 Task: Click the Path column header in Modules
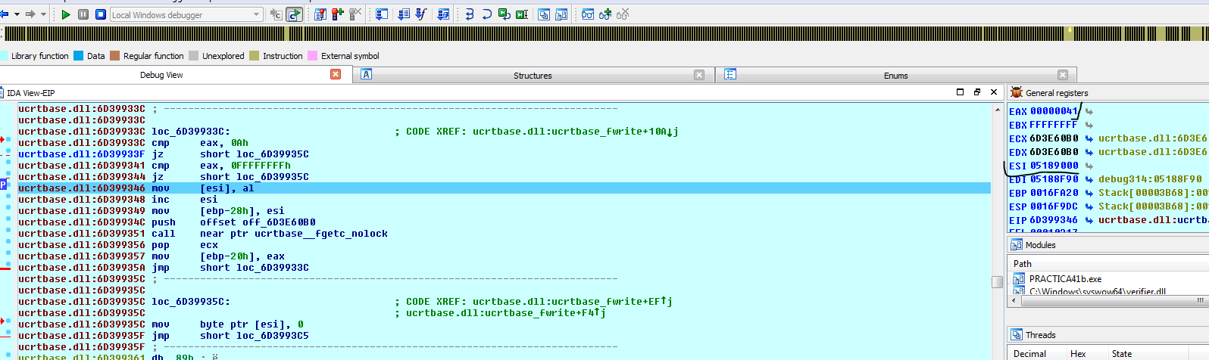point(1023,264)
